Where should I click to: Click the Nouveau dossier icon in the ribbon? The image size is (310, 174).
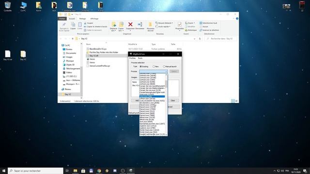[150, 24]
